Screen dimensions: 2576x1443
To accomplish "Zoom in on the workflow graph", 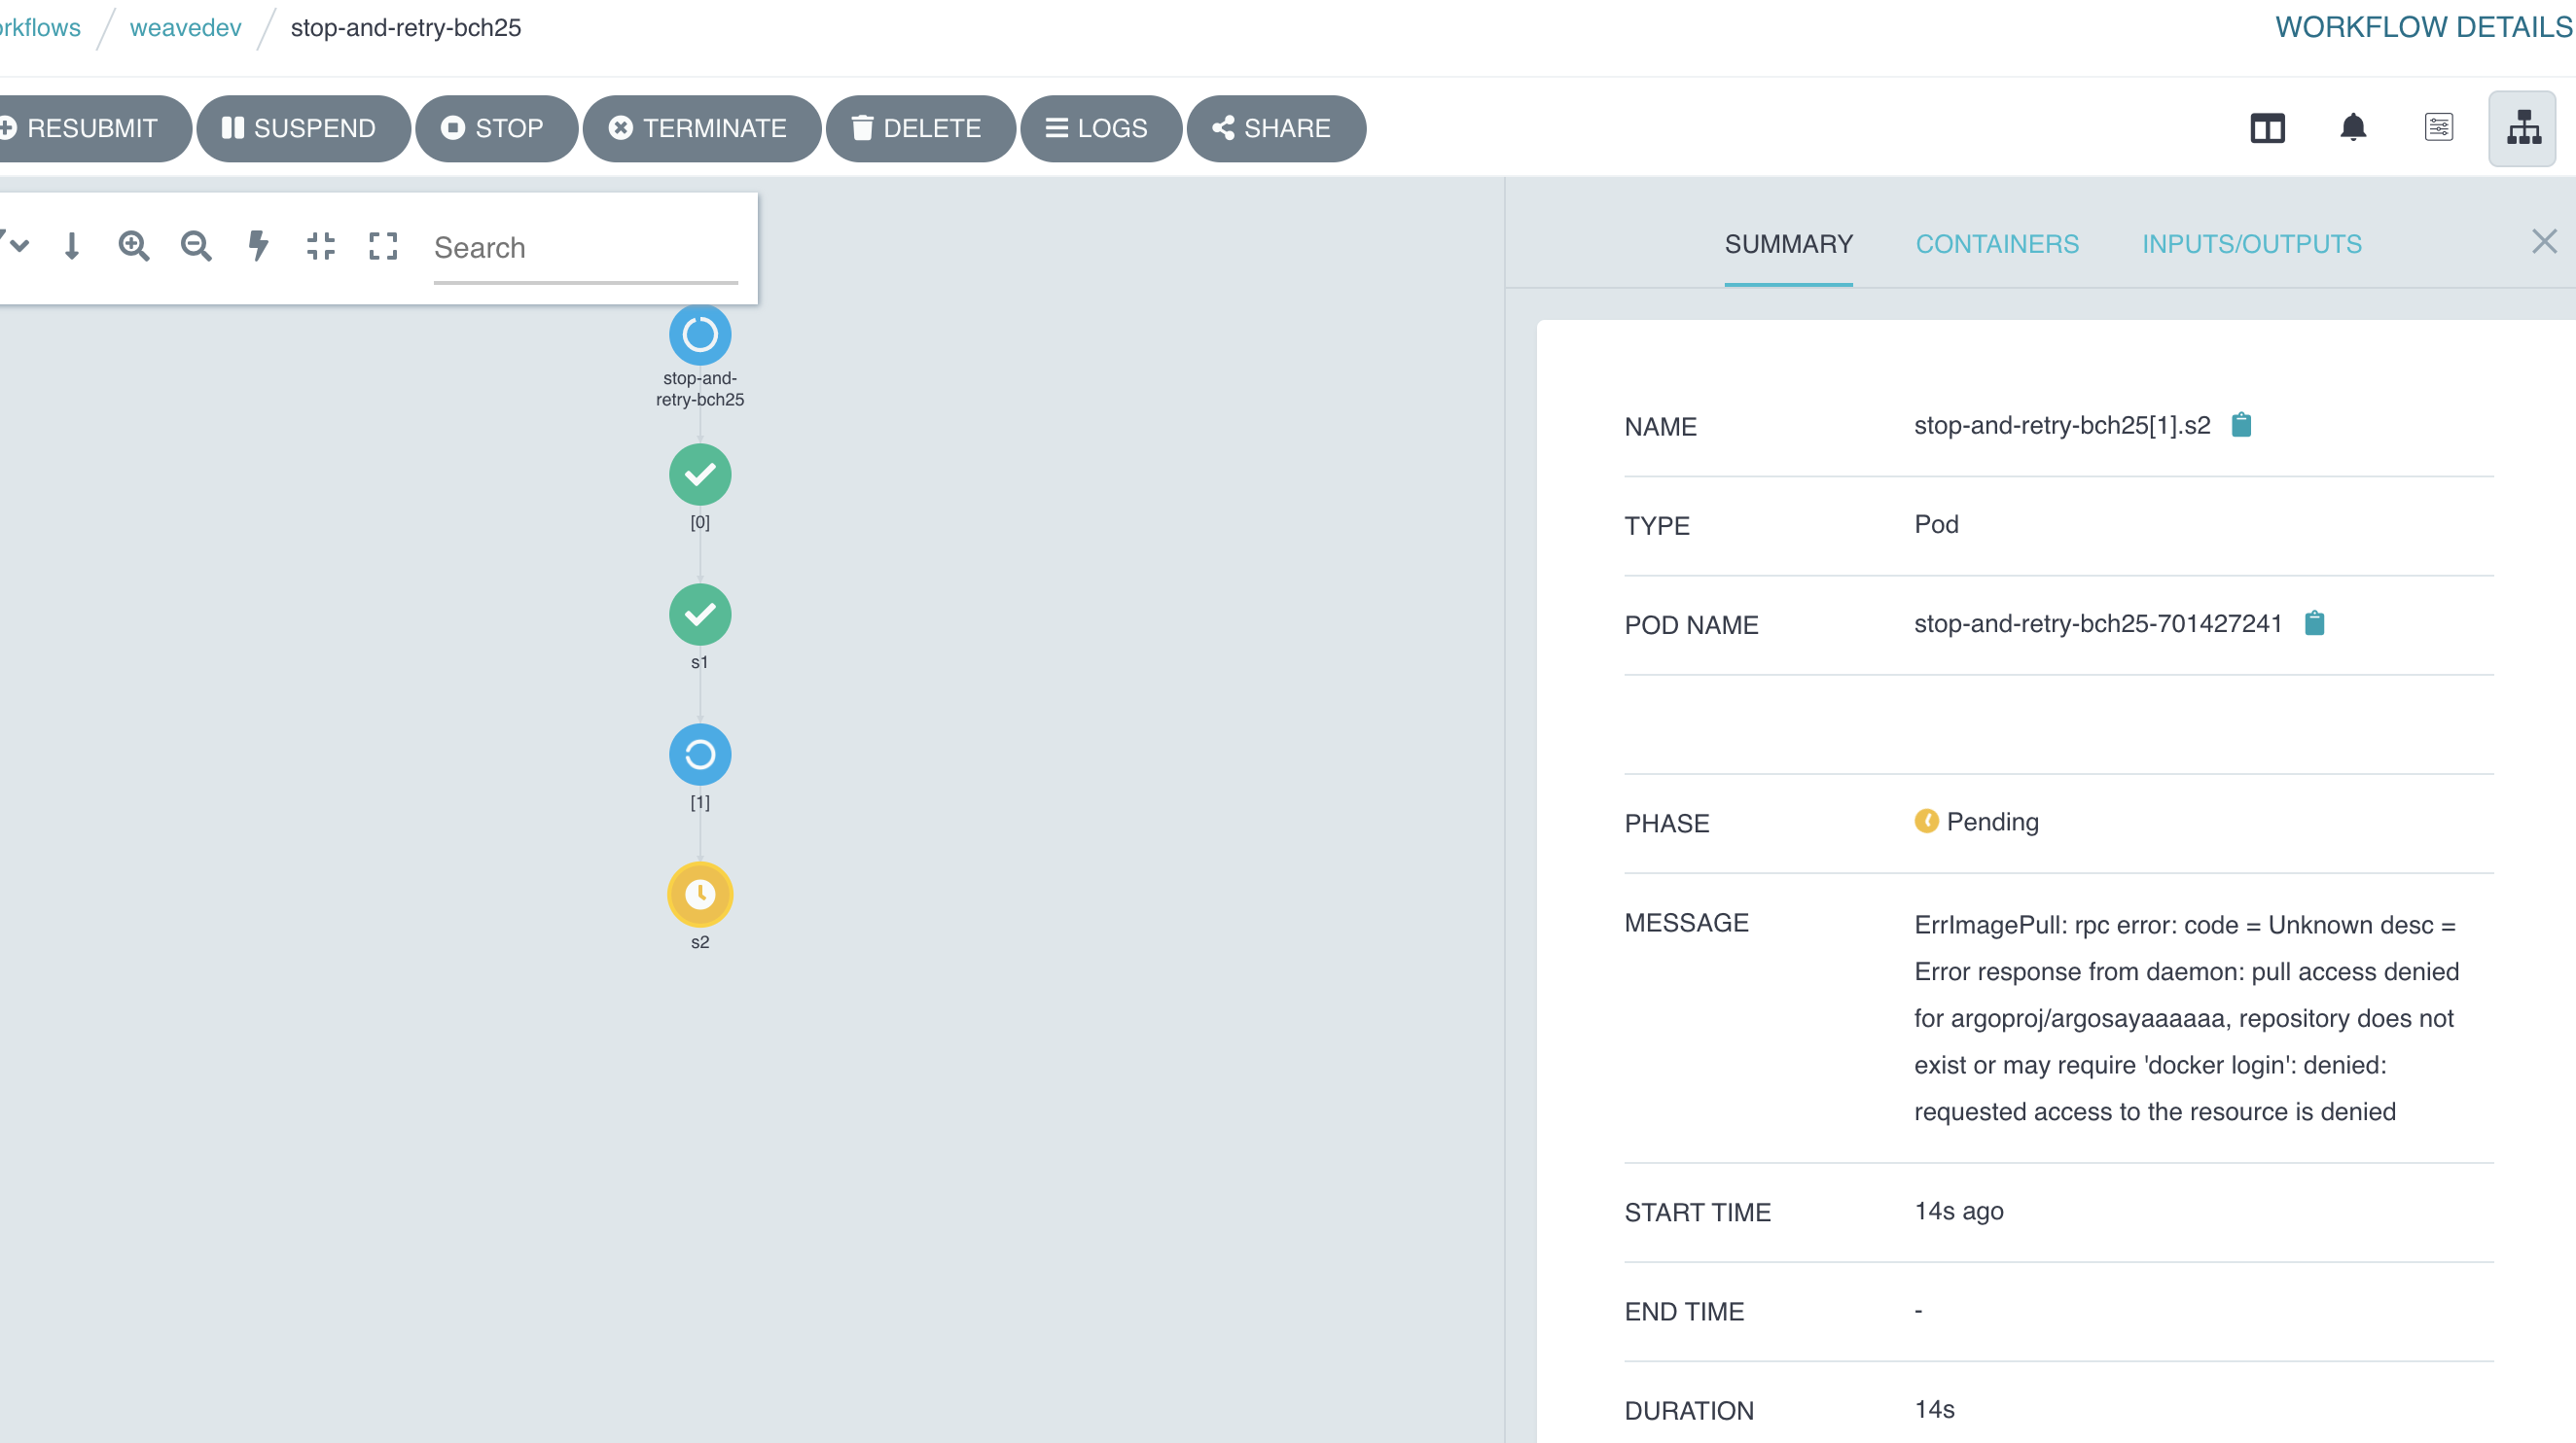I will [135, 246].
